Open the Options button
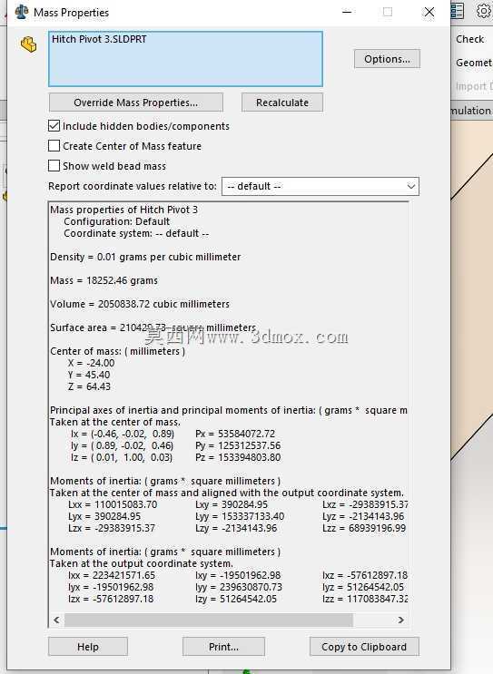493x674 pixels. click(387, 59)
